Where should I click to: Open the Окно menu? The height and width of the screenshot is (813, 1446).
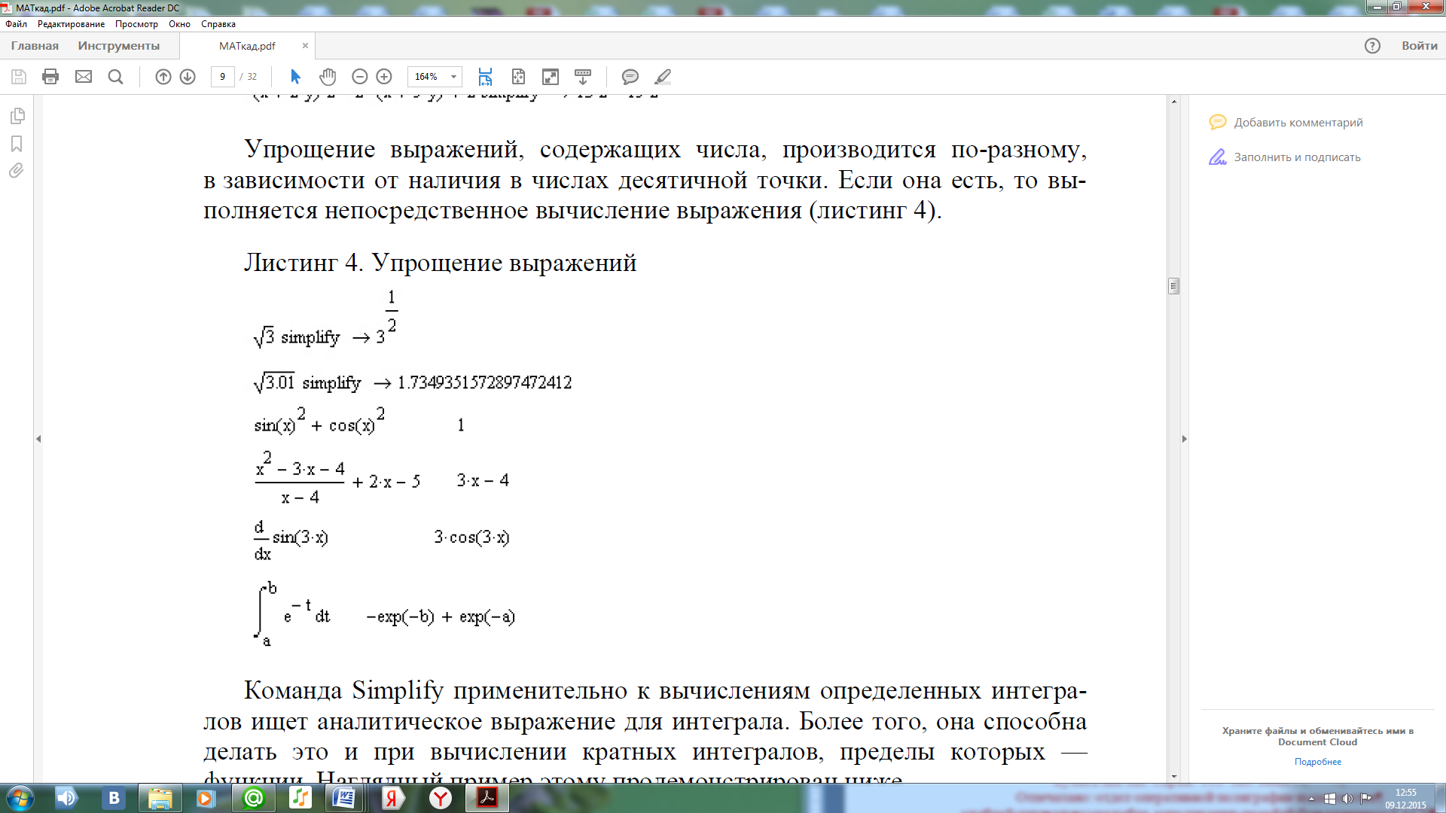(179, 24)
